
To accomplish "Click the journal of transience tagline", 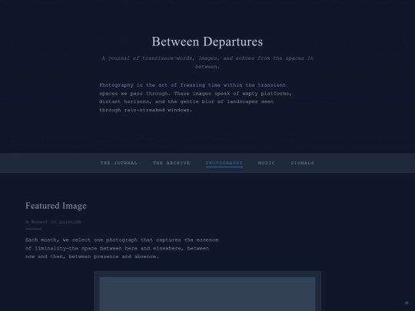I will tap(207, 62).
